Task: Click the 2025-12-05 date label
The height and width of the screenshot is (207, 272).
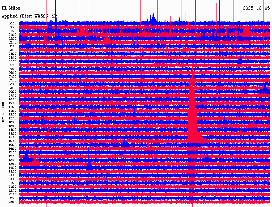Action: click(x=256, y=8)
